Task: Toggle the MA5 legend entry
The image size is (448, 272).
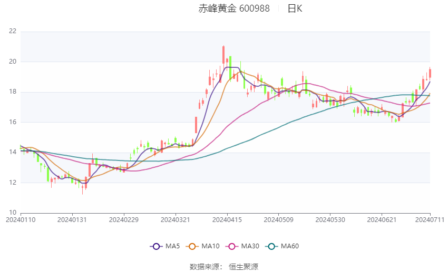Action: [165, 246]
